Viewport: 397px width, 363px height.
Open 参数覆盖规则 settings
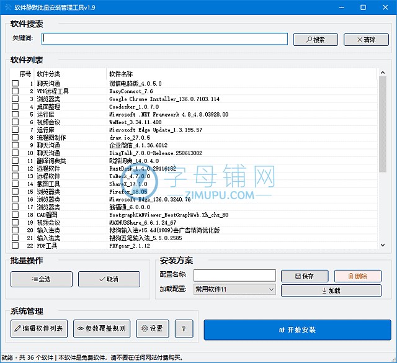(102, 329)
